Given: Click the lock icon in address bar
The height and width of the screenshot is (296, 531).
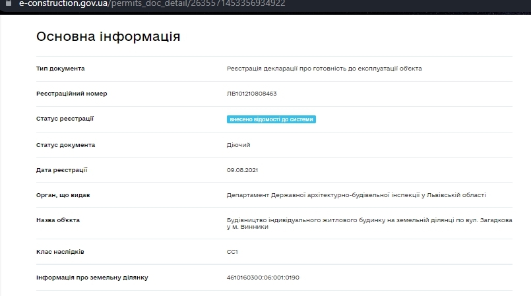Looking at the screenshot, I should pyautogui.click(x=9, y=3).
